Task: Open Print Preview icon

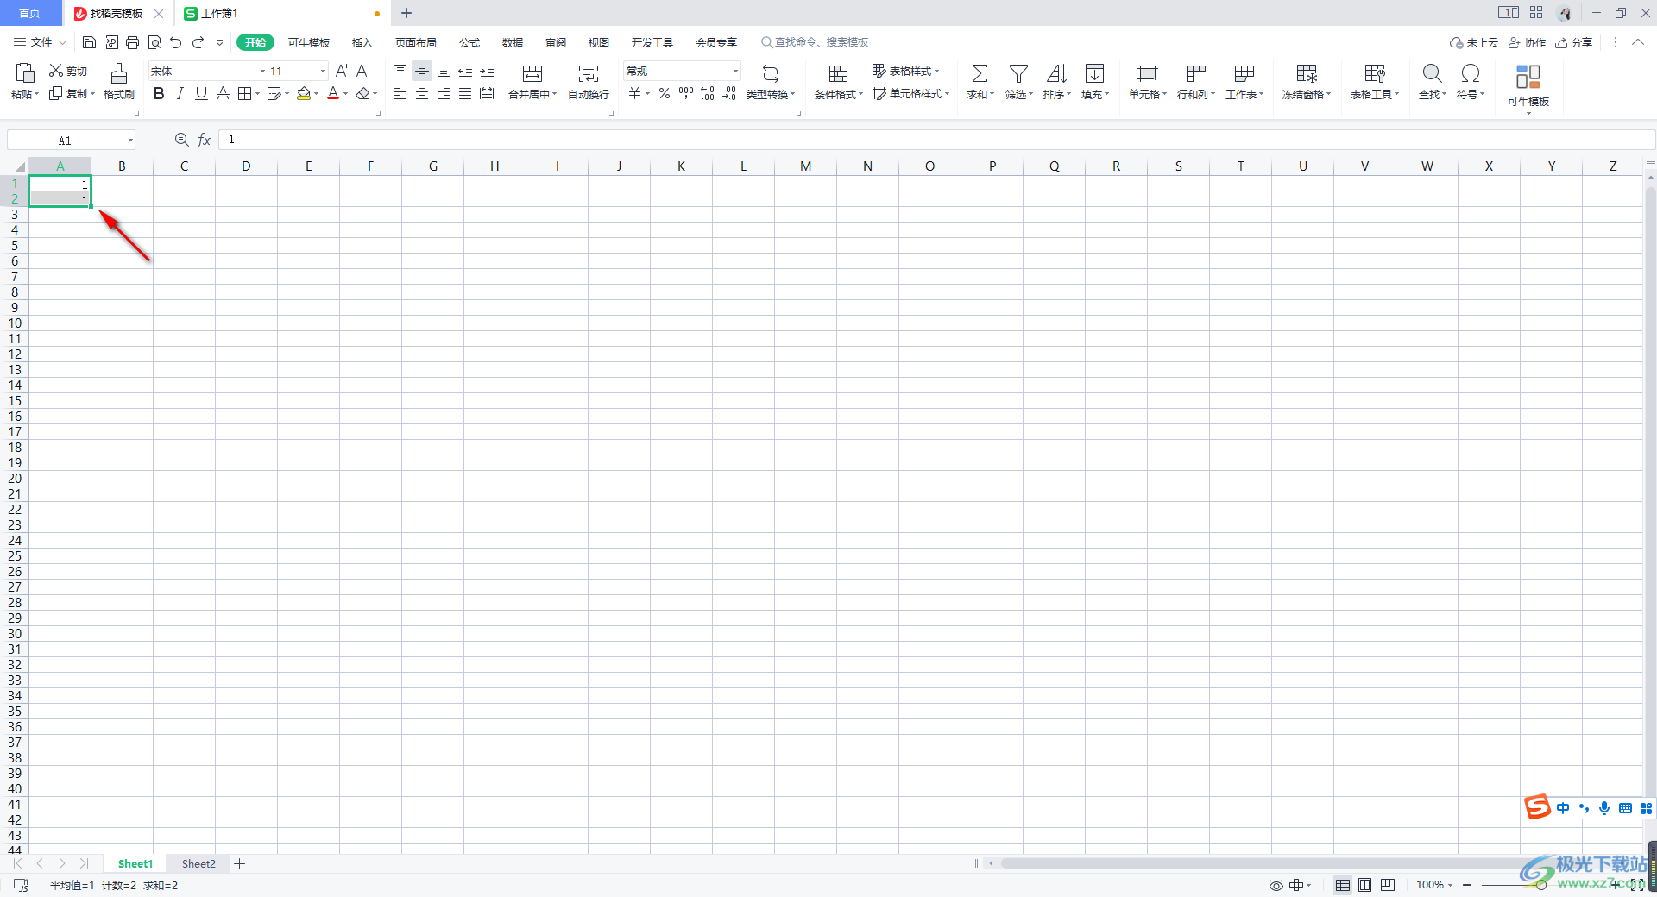Action: (x=154, y=42)
